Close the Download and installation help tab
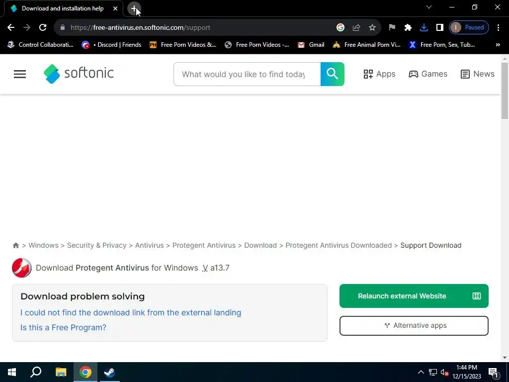Image resolution: width=509 pixels, height=382 pixels. pos(115,8)
